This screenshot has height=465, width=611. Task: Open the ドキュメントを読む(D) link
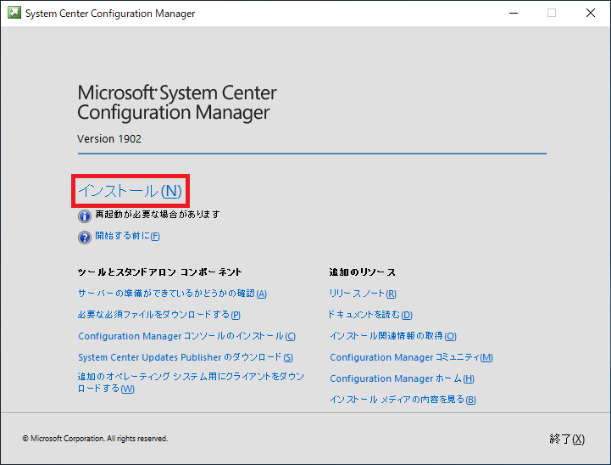[370, 315]
